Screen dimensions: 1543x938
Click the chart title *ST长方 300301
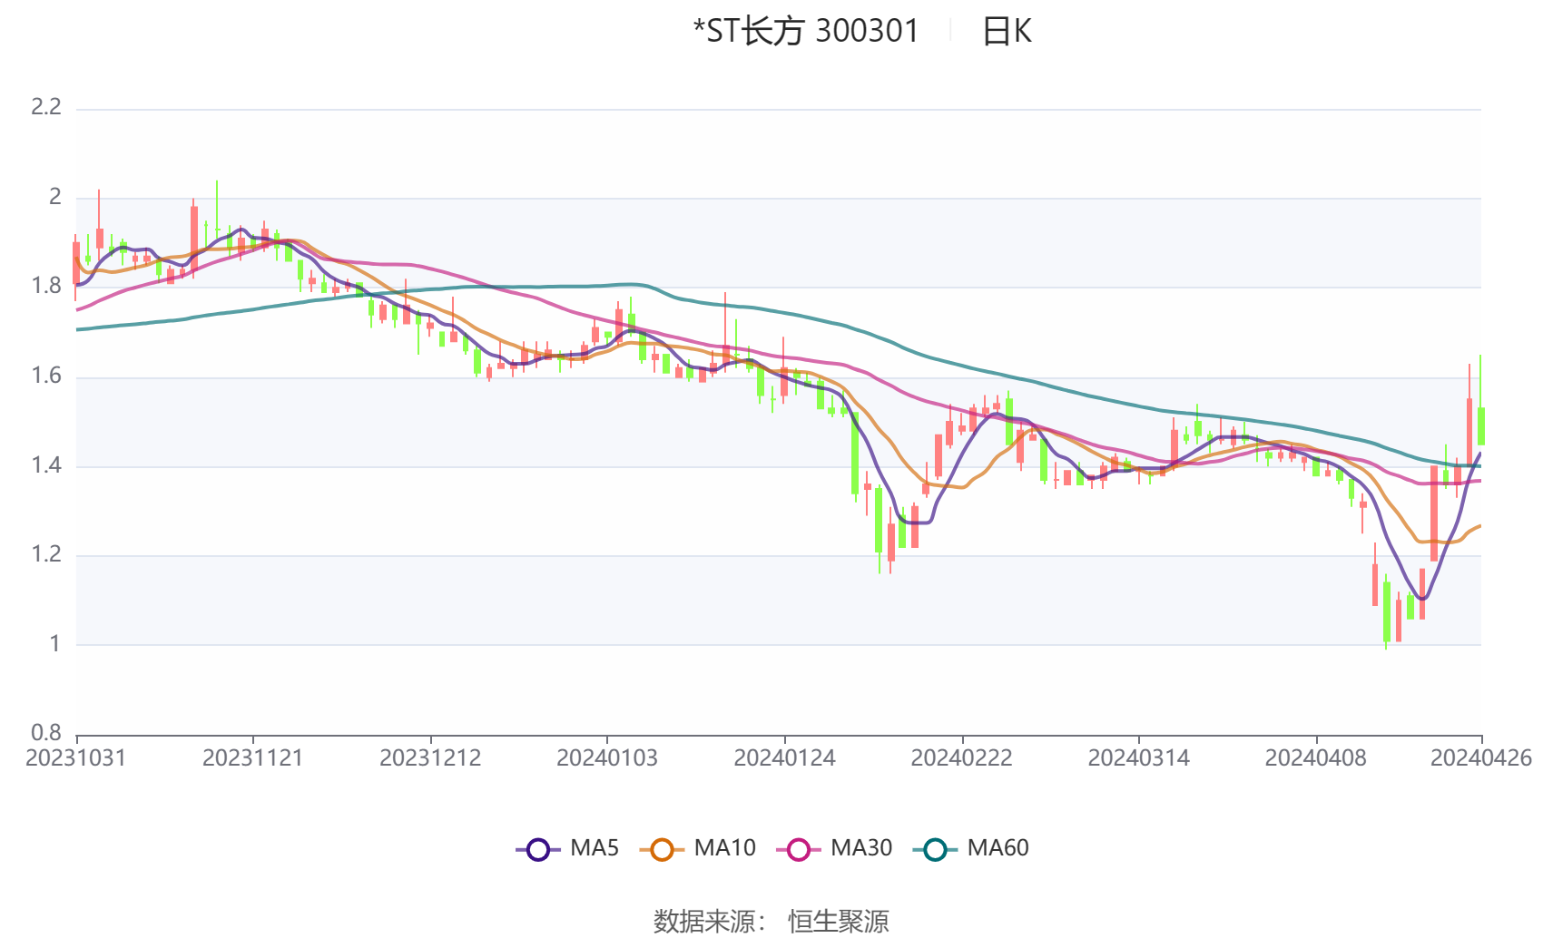(806, 31)
